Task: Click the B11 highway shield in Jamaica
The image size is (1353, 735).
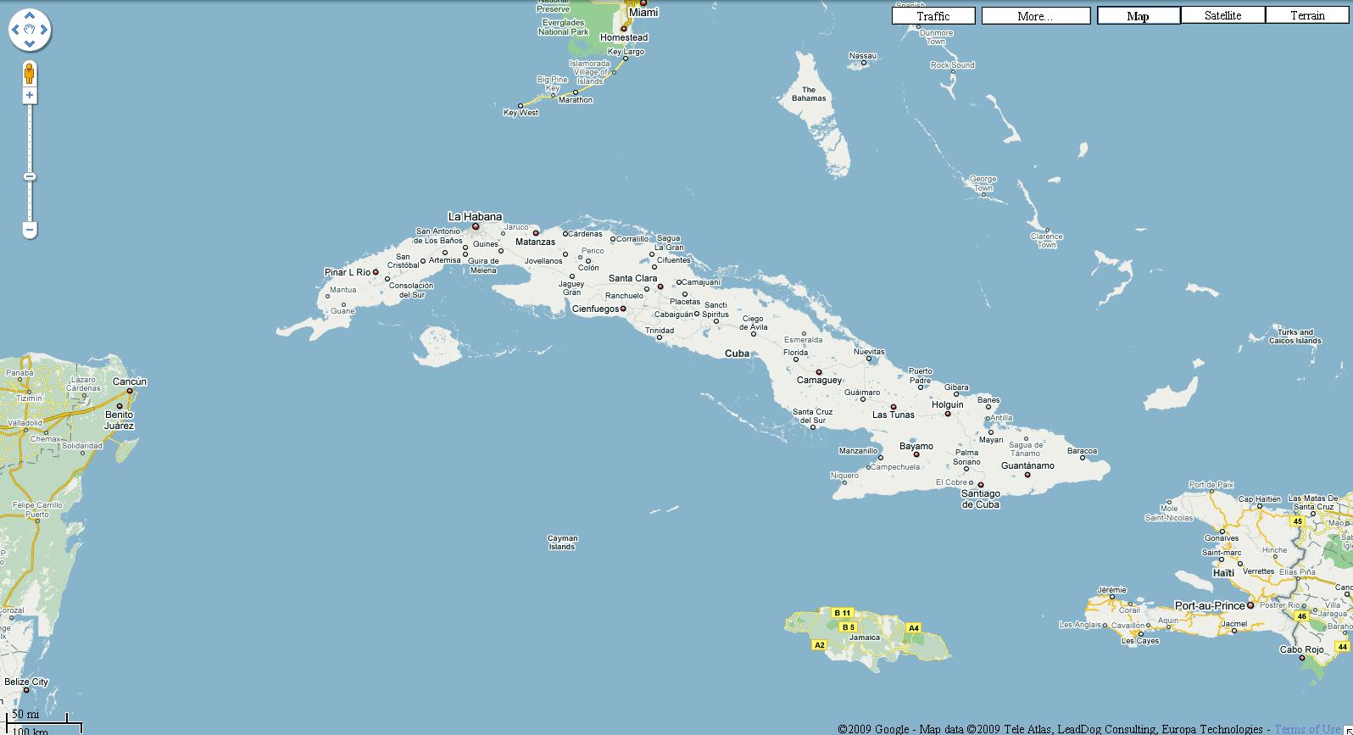Action: pos(842,613)
